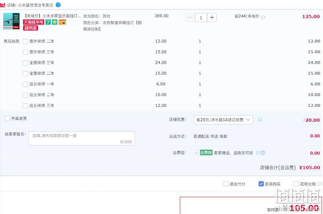Uncheck the 匿名购买 checkbox
Image resolution: width=323 pixels, height=214 pixels.
(x=261, y=184)
